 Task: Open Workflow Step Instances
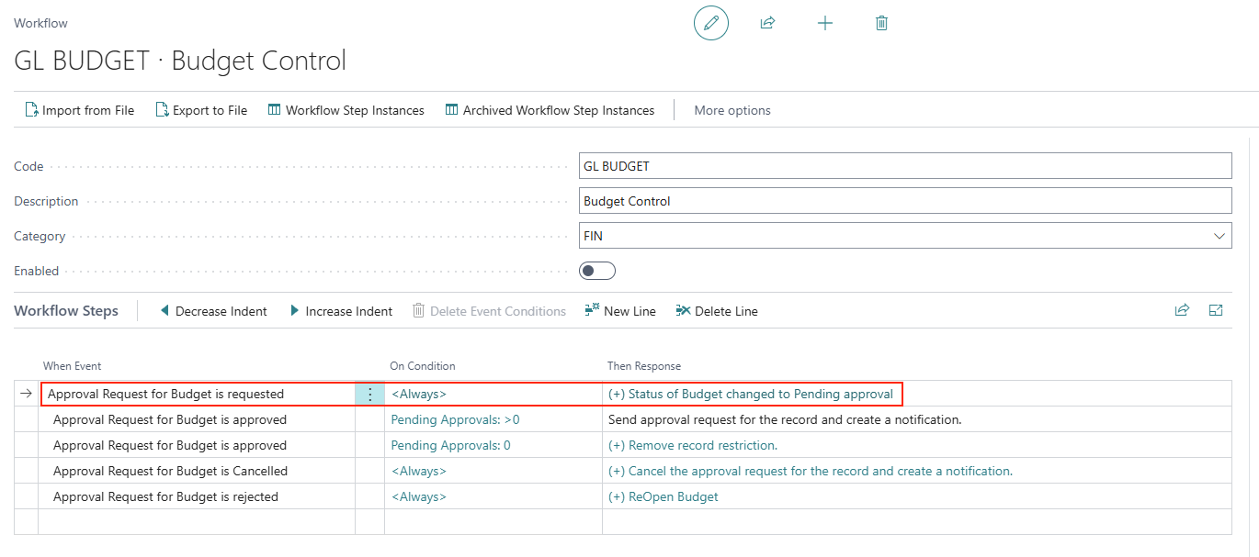point(346,110)
